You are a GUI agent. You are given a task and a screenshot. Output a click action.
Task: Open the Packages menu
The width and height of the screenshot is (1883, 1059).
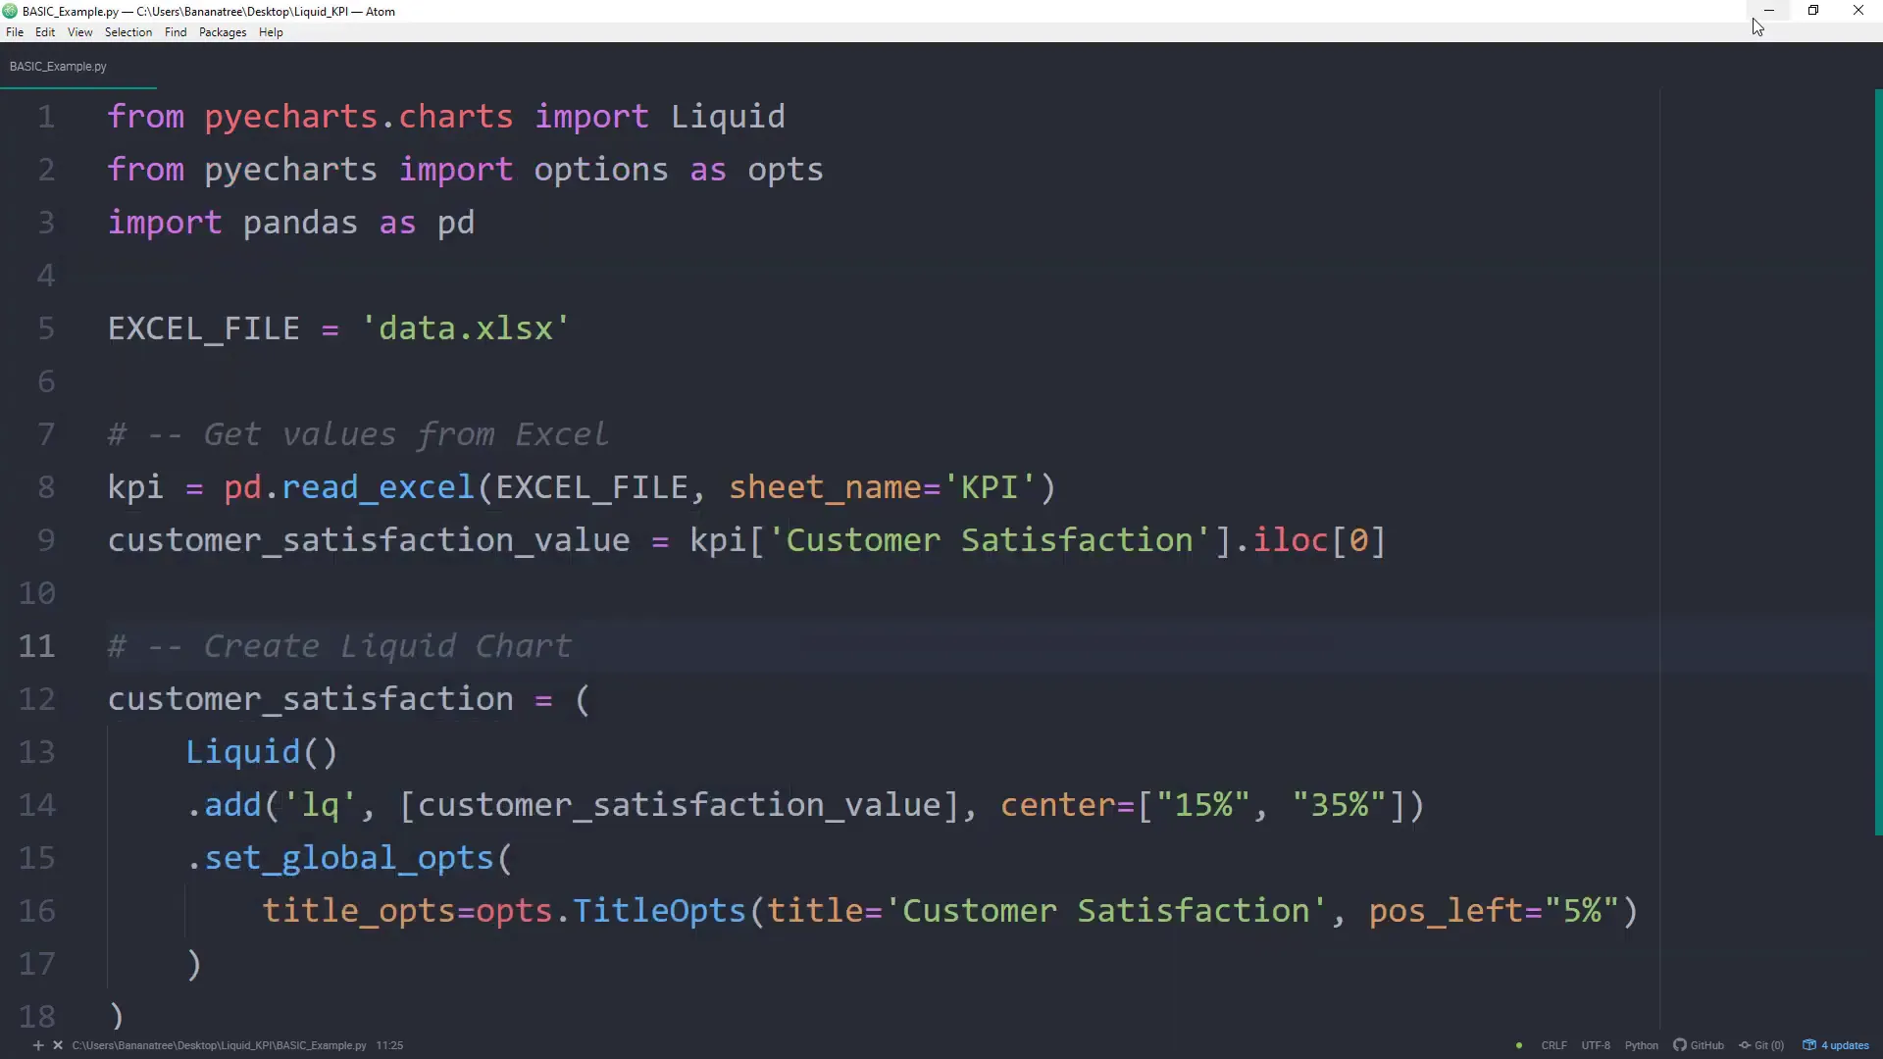223,32
